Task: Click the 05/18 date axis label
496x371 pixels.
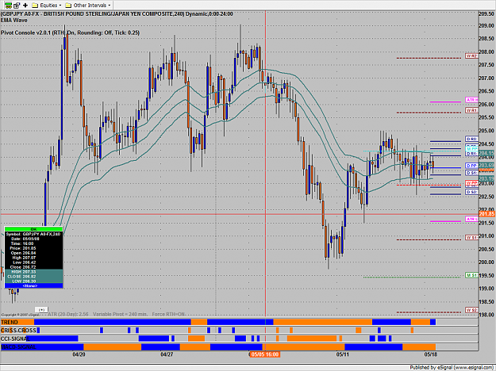Action: click(430, 354)
